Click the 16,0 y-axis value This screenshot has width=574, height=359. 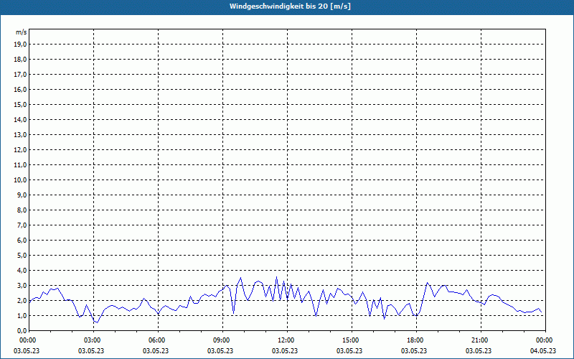point(22,89)
